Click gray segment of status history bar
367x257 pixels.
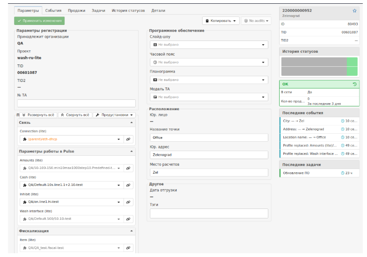(314, 66)
